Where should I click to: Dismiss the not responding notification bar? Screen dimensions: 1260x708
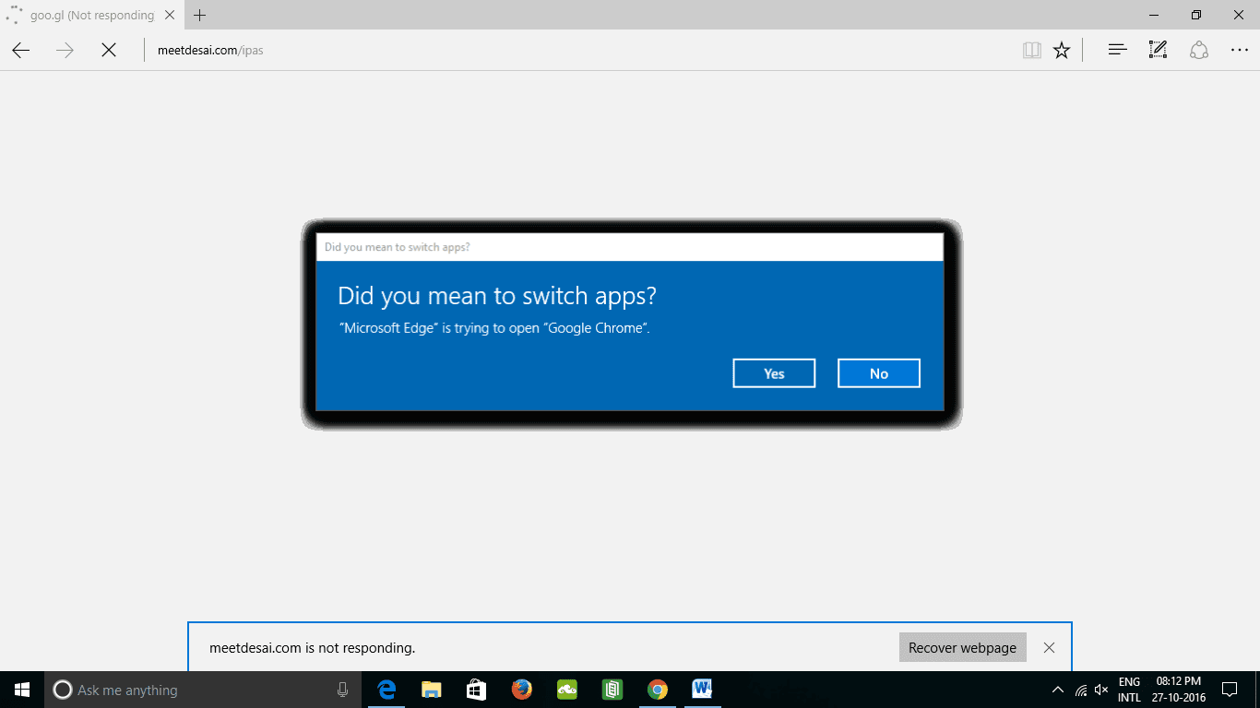[x=1049, y=647]
